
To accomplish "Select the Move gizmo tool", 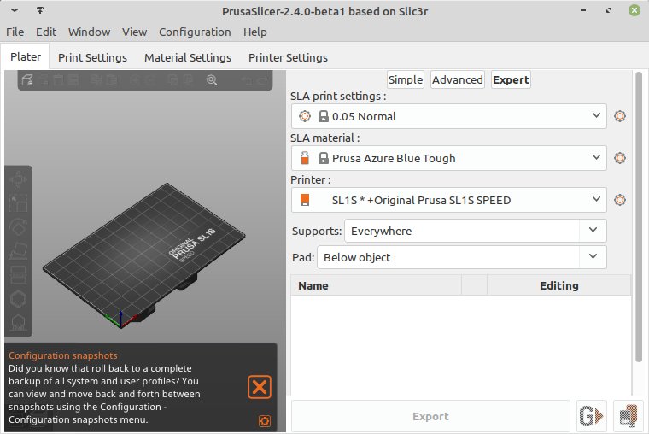I will click(x=18, y=179).
